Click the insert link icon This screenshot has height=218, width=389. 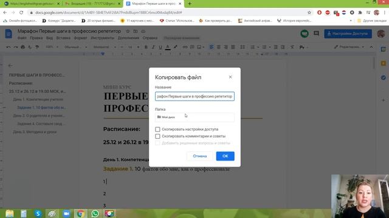185,47
